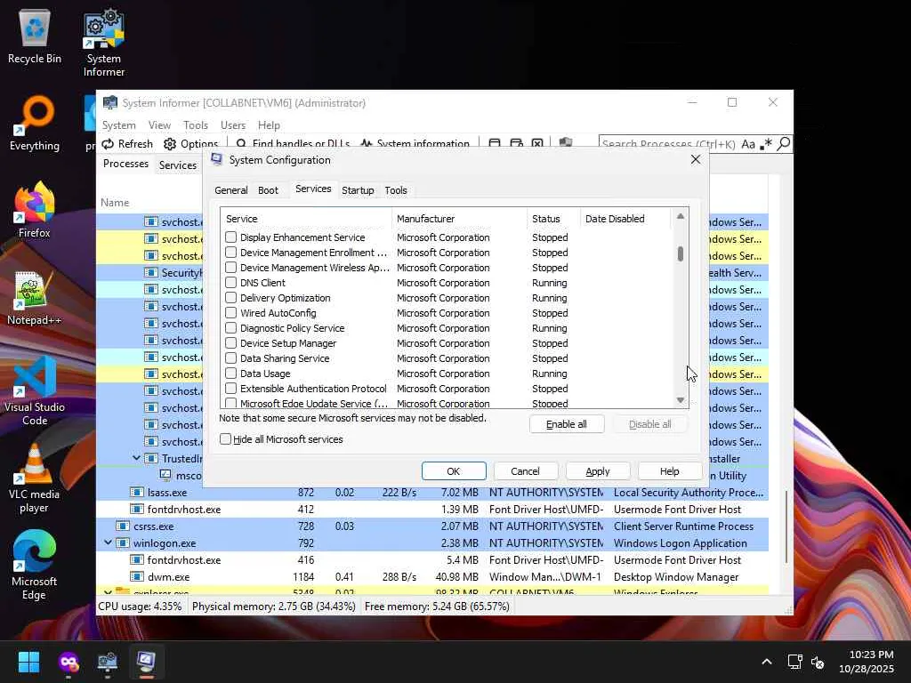
Task: Select the fontdrvhost.exe row with PID 412
Action: (432, 510)
